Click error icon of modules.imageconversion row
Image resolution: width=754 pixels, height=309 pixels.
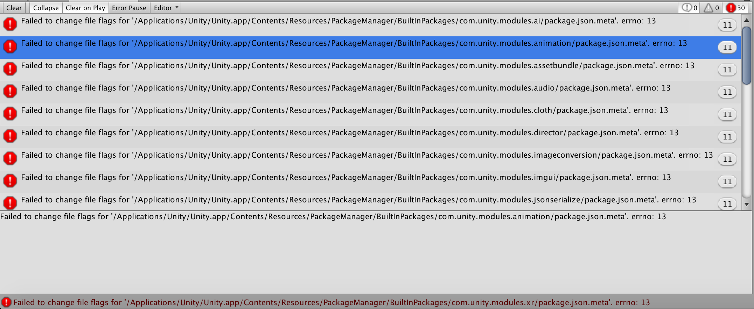10,158
